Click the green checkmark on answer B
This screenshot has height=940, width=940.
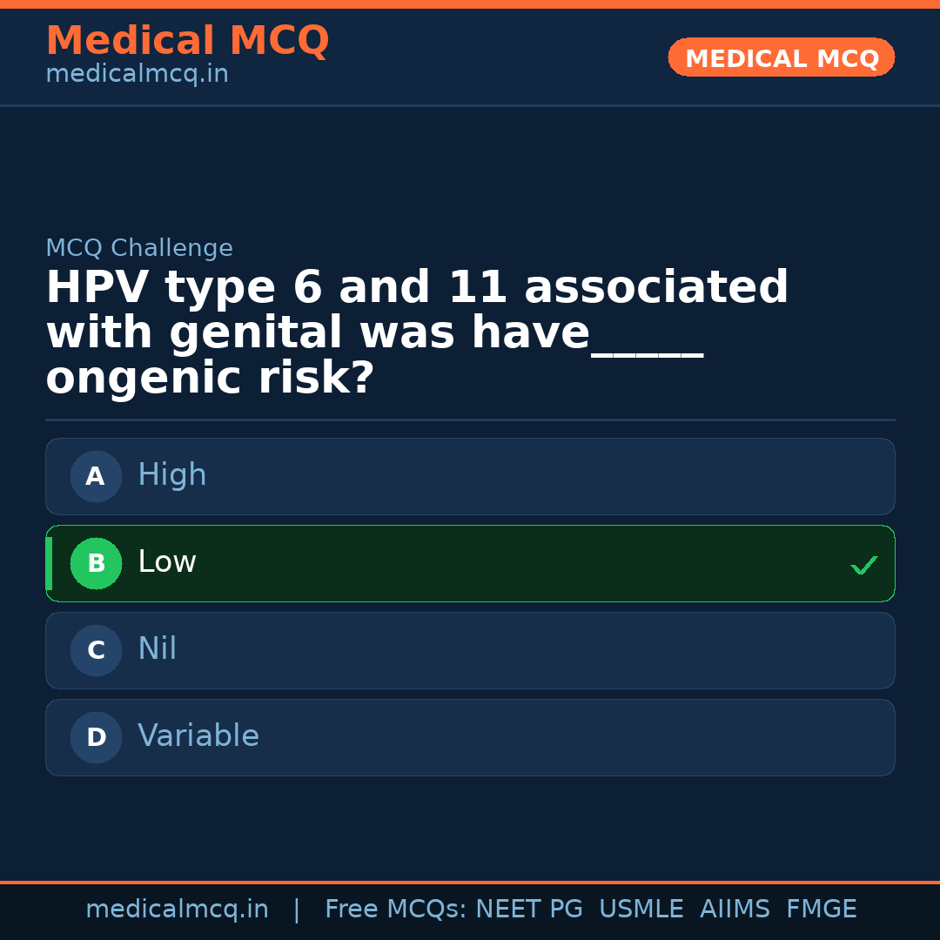coord(864,565)
